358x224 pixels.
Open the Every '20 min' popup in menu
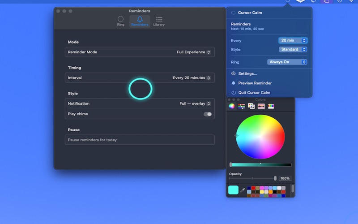click(x=293, y=40)
